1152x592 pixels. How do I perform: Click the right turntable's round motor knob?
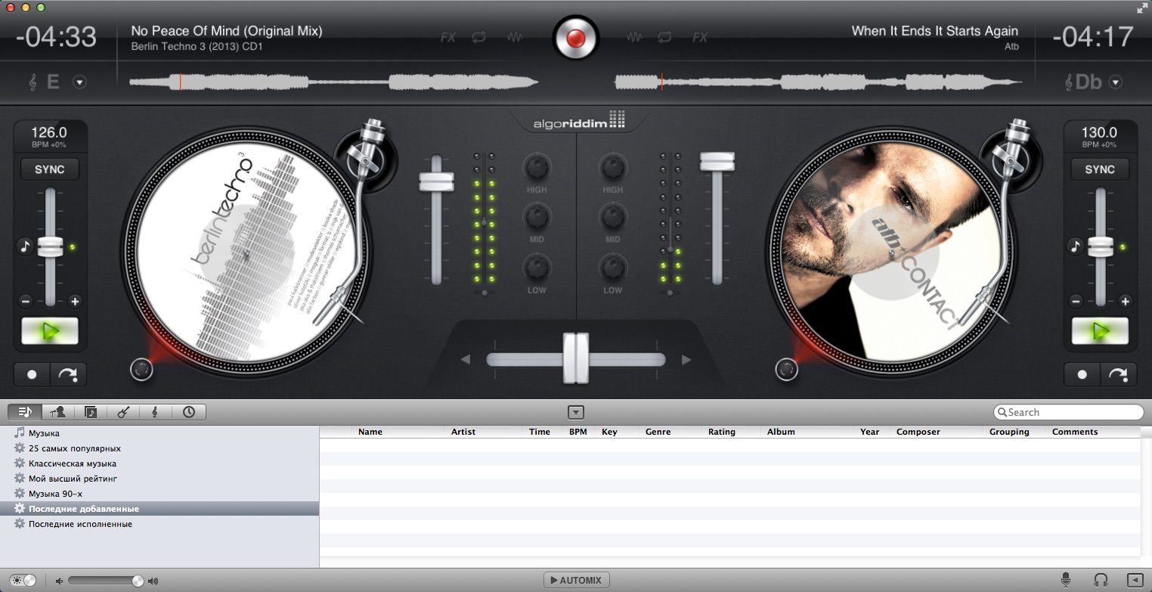(x=787, y=370)
